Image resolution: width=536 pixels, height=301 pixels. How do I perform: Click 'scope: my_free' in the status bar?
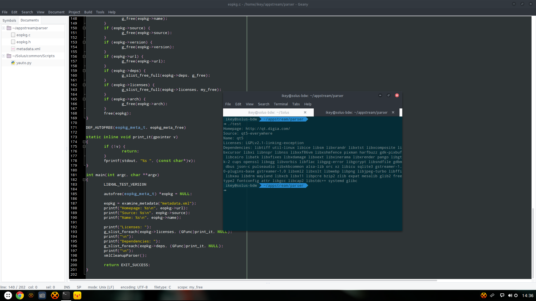[190, 287]
